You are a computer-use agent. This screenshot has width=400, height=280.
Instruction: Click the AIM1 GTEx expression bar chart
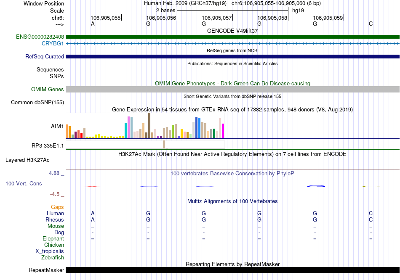tap(145, 126)
